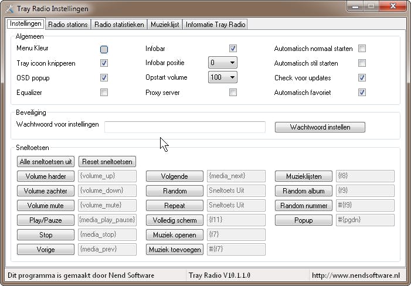Open the Informatie Tray Radio tab
411x286 pixels.
click(x=215, y=25)
